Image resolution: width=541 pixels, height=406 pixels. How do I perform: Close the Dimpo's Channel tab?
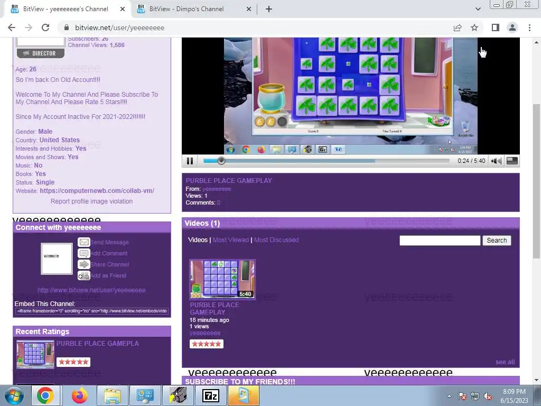pyautogui.click(x=249, y=10)
